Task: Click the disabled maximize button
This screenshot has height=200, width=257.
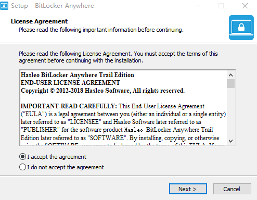Action: [x=221, y=6]
